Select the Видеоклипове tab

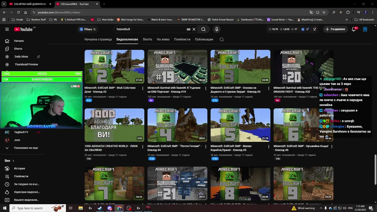point(127,39)
